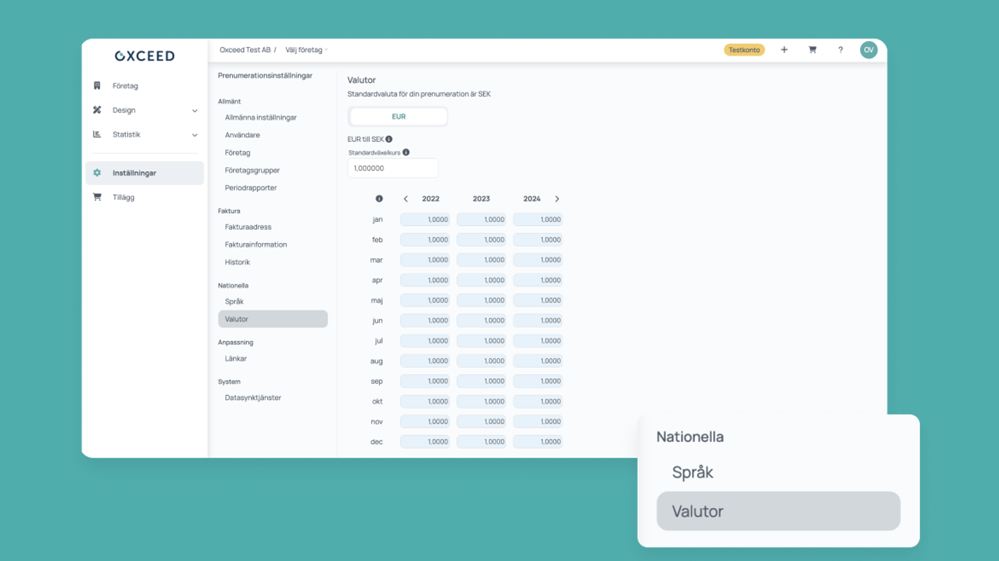Click the Valutor page heading
This screenshot has height=561, width=999.
(x=362, y=80)
